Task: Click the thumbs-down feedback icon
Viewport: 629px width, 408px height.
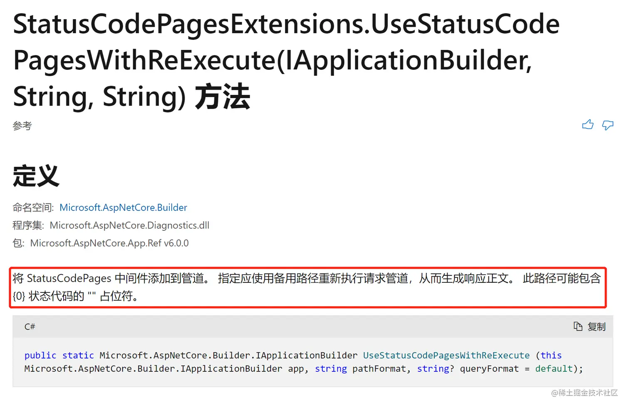Action: tap(608, 125)
